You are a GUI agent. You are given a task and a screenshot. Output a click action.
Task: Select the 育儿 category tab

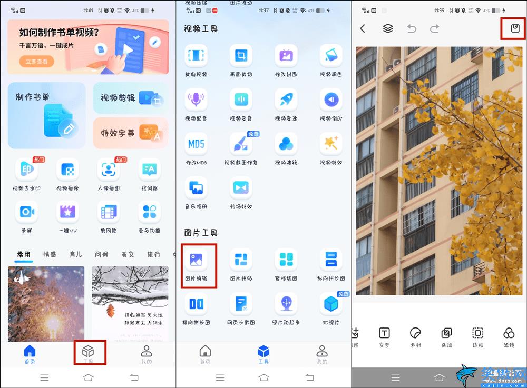coord(75,255)
